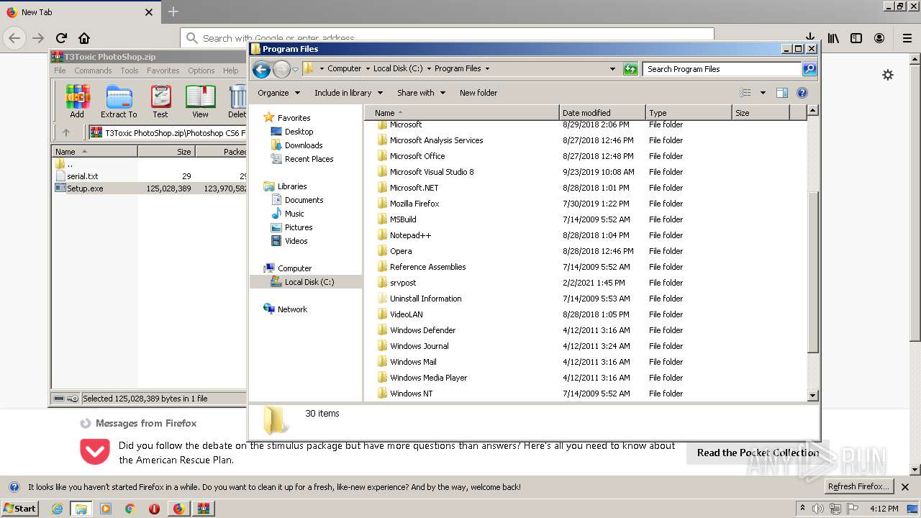The width and height of the screenshot is (921, 518).
Task: Sort WinRAR list by Size column
Action: pyautogui.click(x=166, y=152)
